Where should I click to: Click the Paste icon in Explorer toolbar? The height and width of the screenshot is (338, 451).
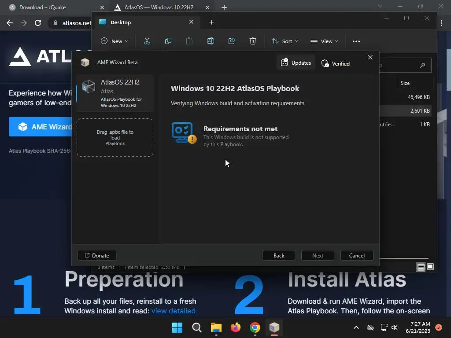click(x=189, y=41)
